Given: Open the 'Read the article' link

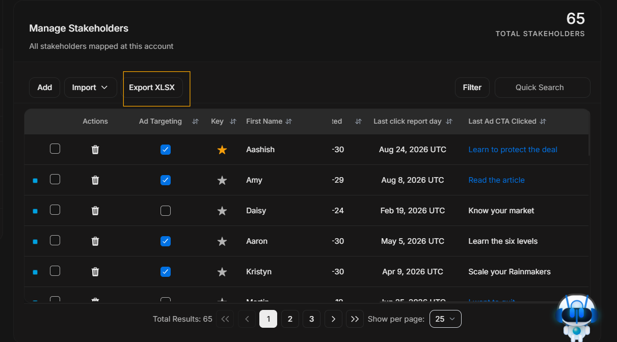Looking at the screenshot, I should [496, 180].
